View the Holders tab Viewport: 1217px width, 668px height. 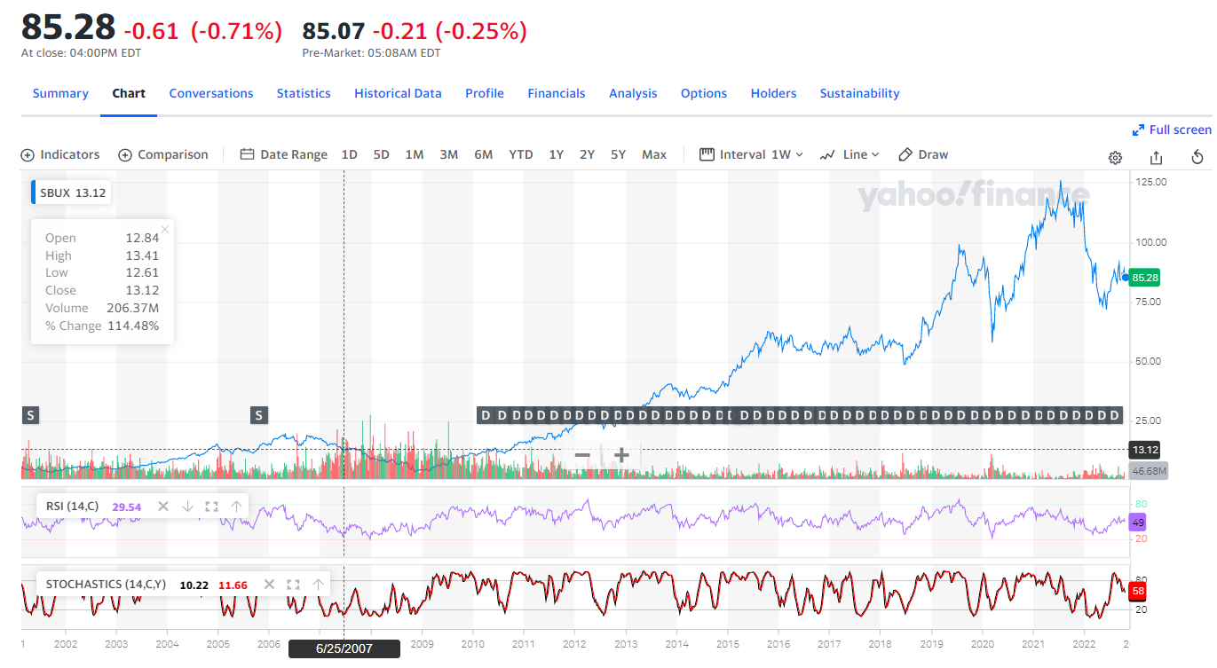click(x=773, y=93)
